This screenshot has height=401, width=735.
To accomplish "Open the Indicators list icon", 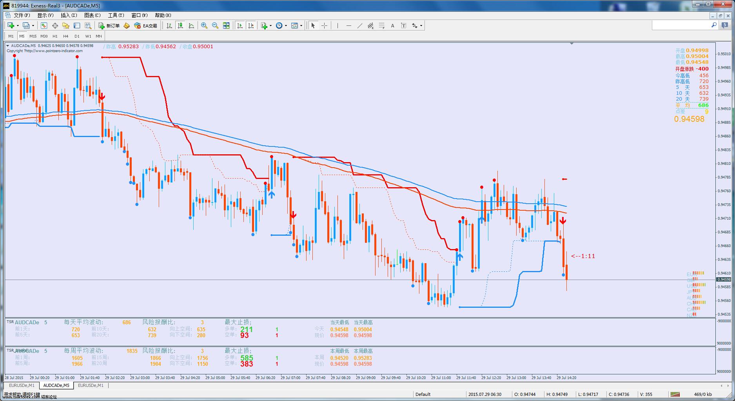I will 264,25.
